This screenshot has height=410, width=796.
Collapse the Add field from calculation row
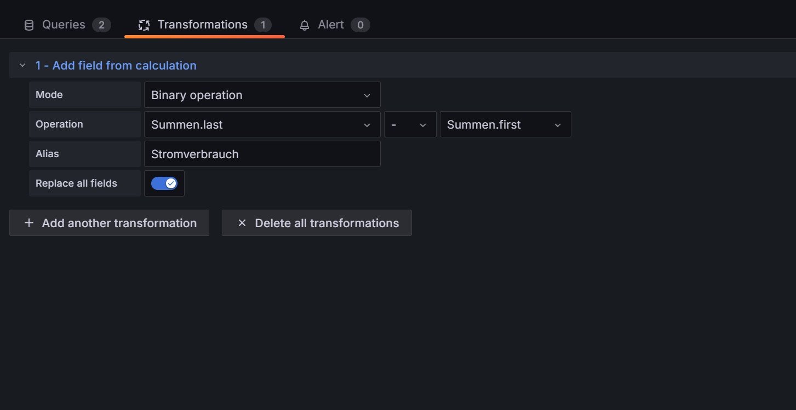point(22,66)
